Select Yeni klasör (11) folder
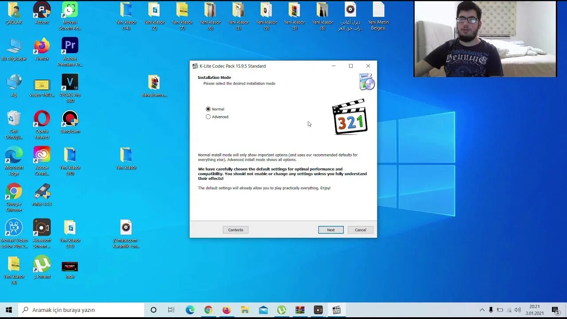Viewport: 567px width, 319px height. [70, 234]
